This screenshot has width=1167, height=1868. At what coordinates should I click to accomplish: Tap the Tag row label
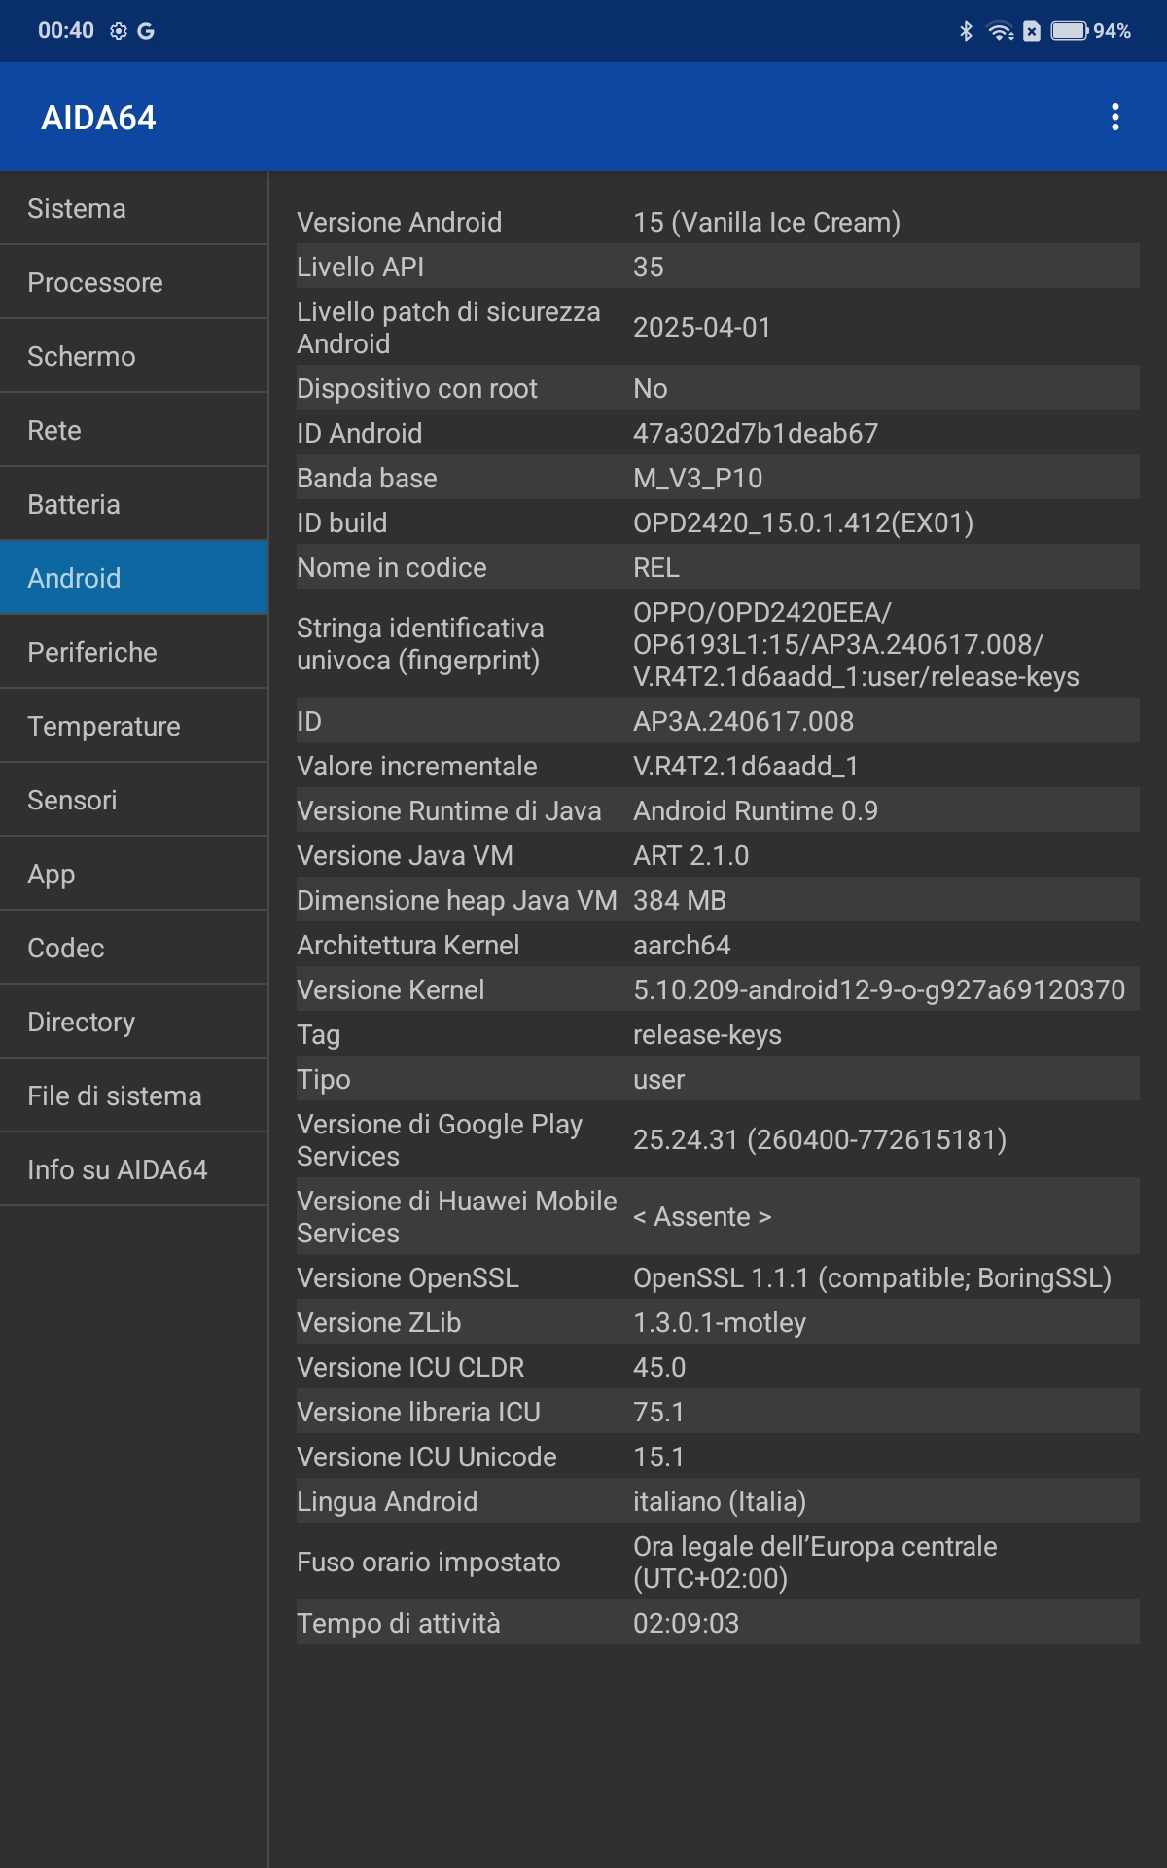pyautogui.click(x=319, y=1034)
